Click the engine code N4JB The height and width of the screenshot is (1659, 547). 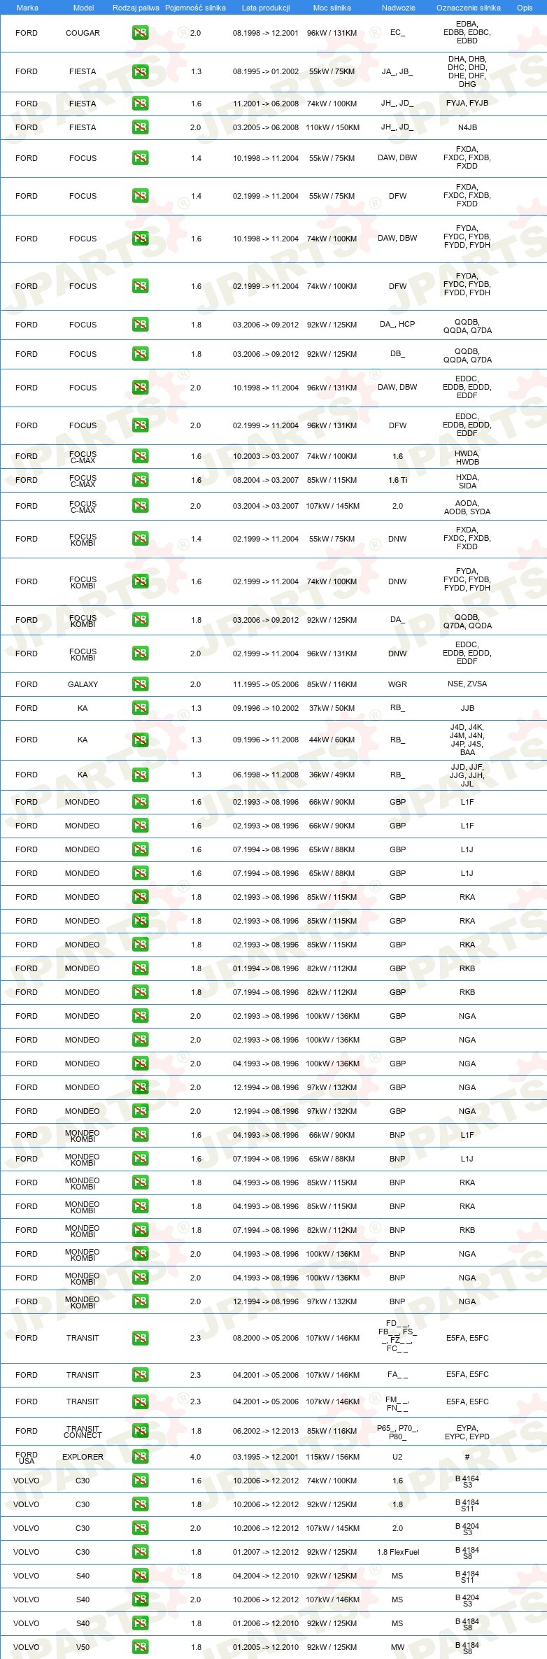(467, 127)
